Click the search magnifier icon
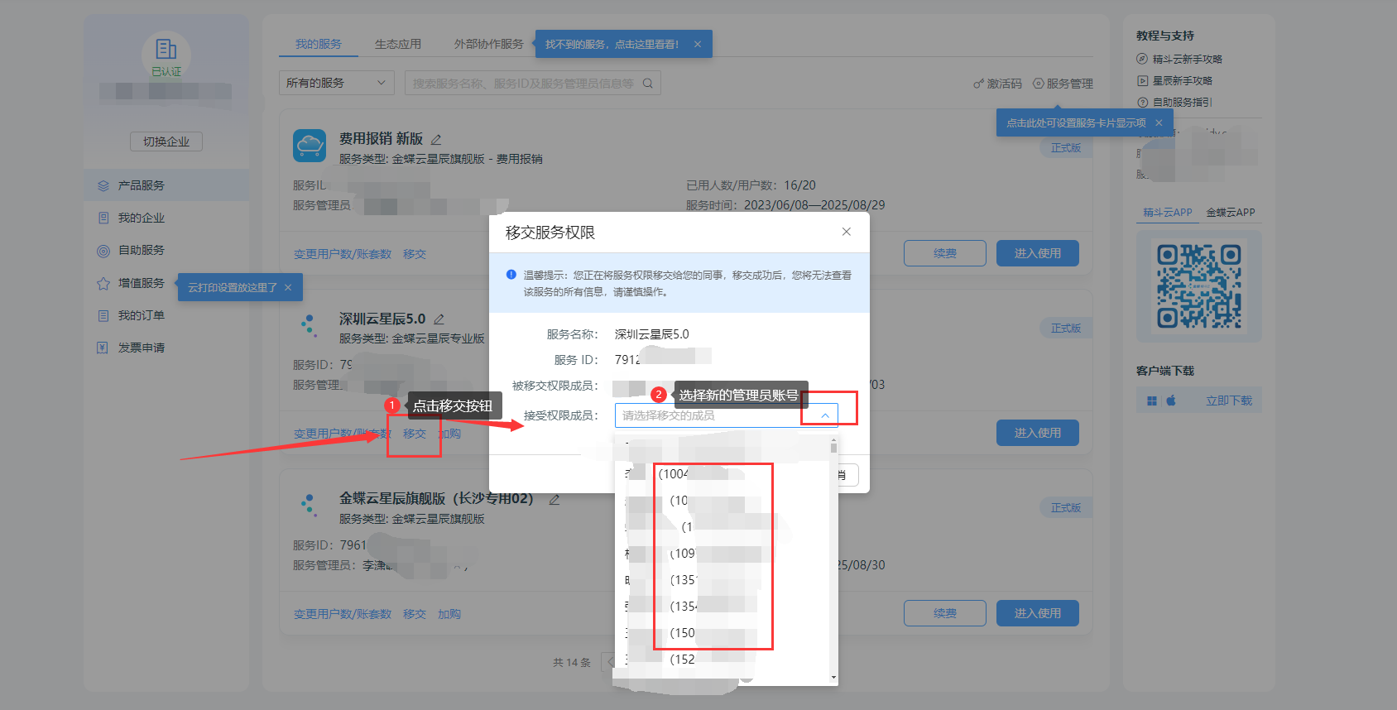 (x=648, y=83)
